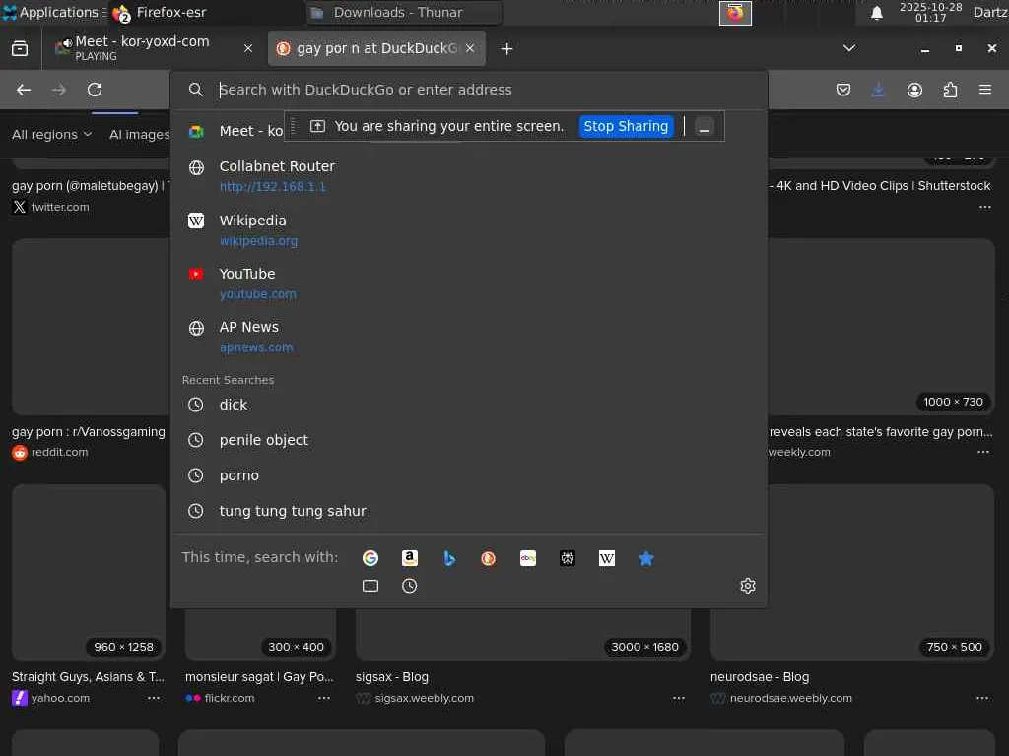This screenshot has width=1009, height=756.
Task: Click the forward navigation arrow
Action: point(58,90)
